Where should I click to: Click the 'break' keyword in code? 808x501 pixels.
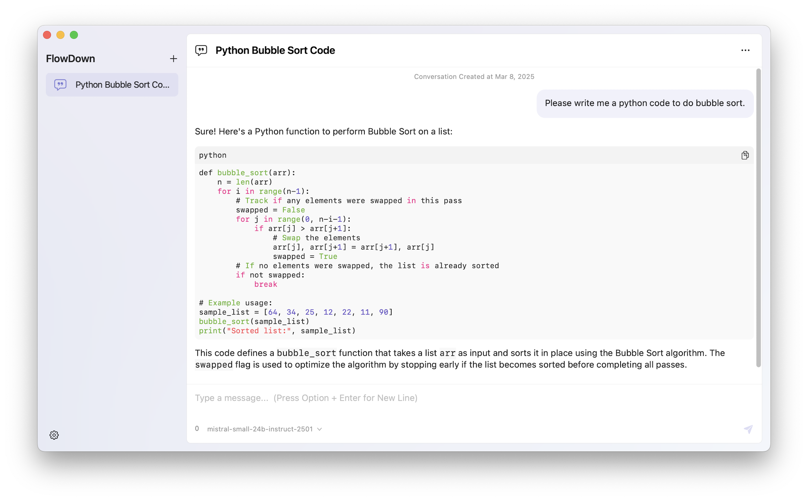coord(265,284)
